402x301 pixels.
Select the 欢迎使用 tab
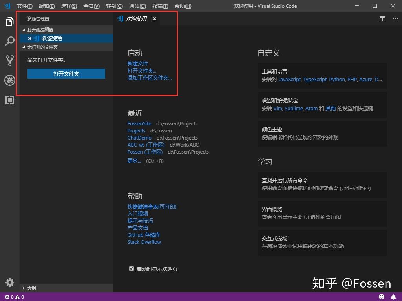135,18
